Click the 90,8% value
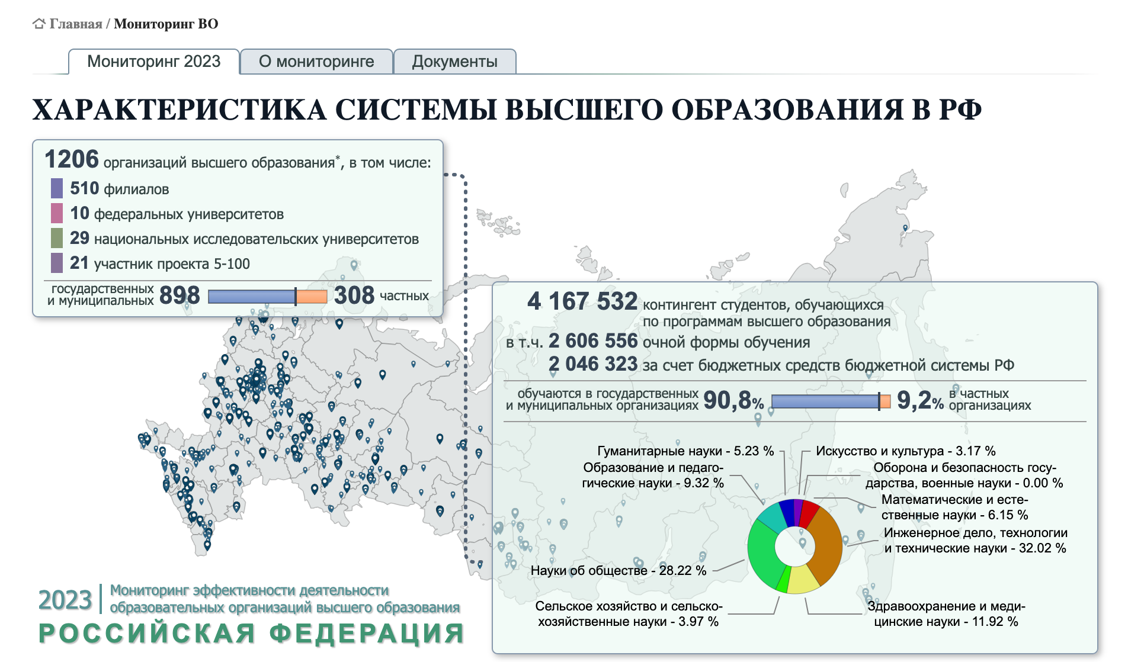 point(733,401)
